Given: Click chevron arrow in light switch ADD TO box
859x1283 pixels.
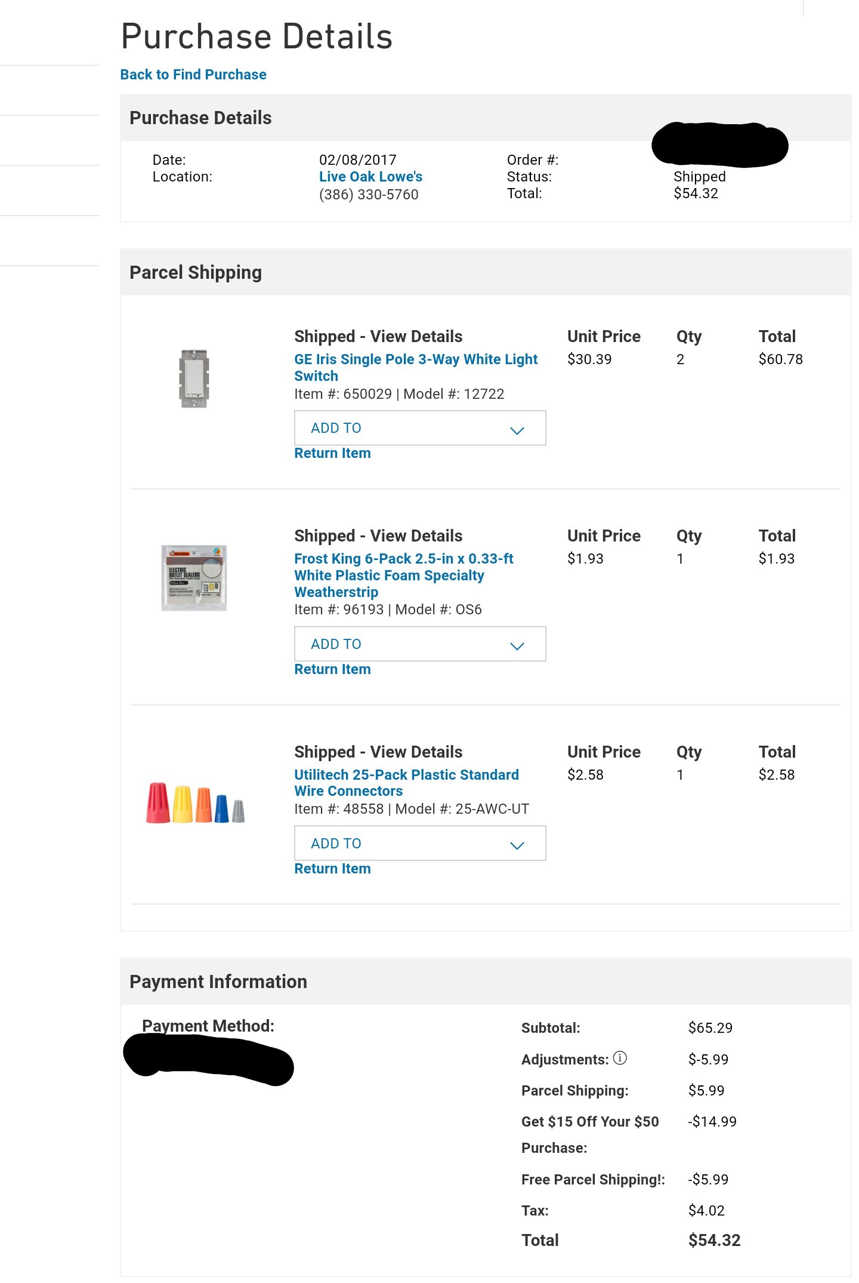Looking at the screenshot, I should coord(517,430).
